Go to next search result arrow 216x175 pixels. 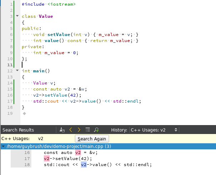[x=79, y=130]
